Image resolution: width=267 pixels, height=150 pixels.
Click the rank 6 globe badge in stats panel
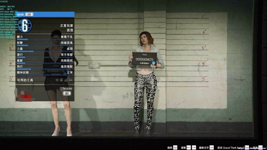[x=25, y=26]
